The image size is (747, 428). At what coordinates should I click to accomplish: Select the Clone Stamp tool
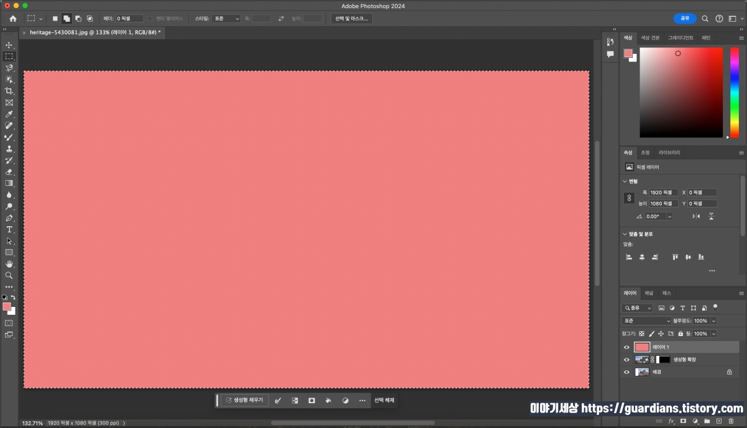[x=9, y=148]
